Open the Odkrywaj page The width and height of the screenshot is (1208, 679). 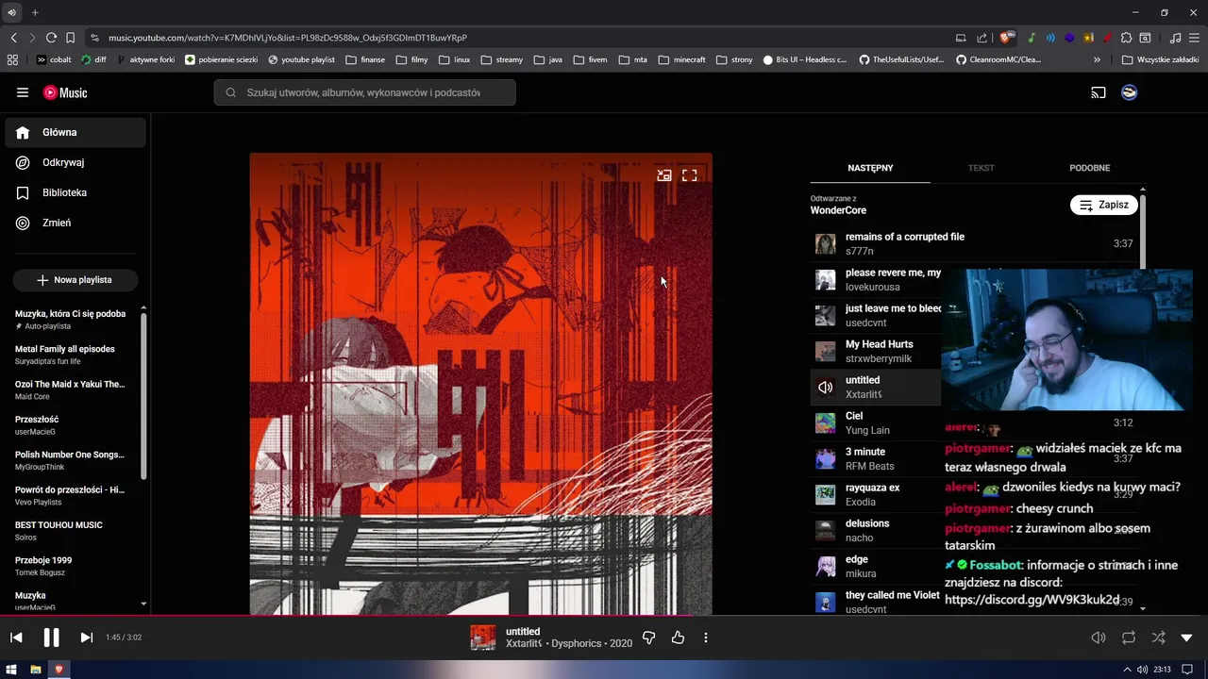75,162
